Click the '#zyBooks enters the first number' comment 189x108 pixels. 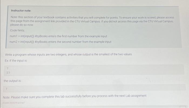(71, 36)
